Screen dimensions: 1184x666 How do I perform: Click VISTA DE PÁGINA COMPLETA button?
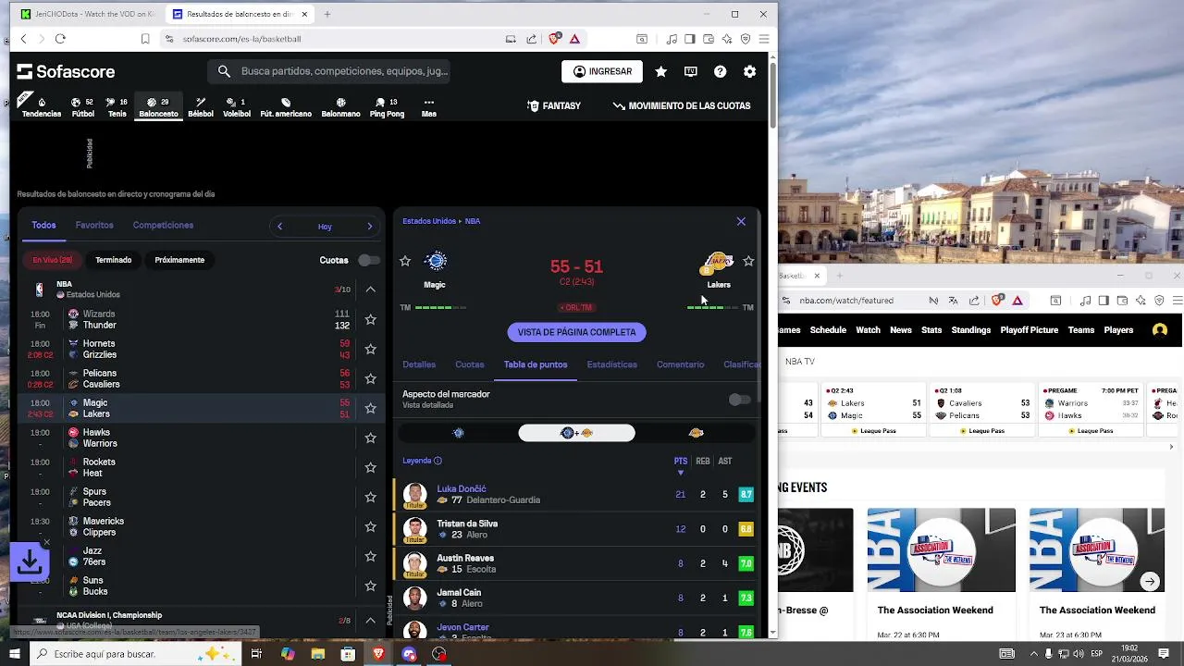(x=576, y=332)
